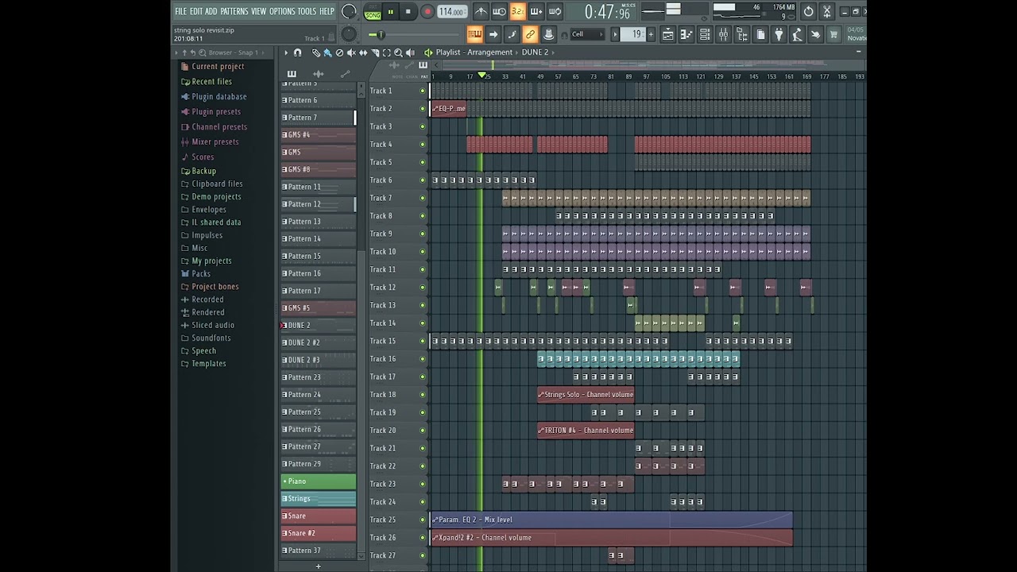
Task: Open the EDIT menu
Action: [195, 11]
